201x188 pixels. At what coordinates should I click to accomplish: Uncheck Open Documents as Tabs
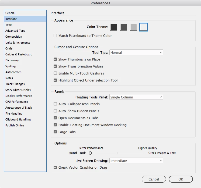coord(55,118)
